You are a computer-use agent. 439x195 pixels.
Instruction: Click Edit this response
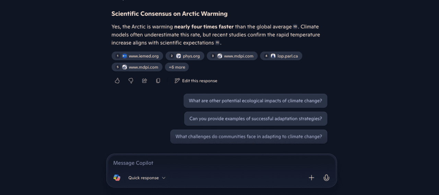(196, 81)
